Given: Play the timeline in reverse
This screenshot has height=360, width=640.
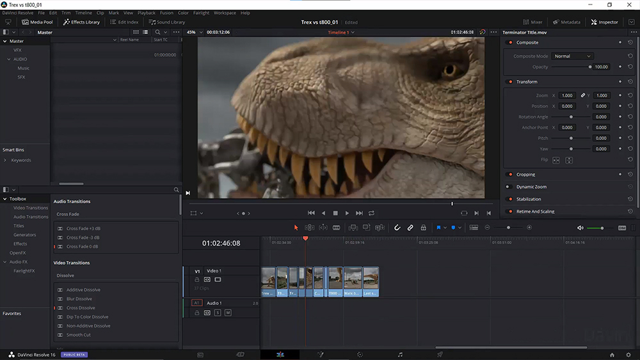Looking at the screenshot, I should (323, 213).
